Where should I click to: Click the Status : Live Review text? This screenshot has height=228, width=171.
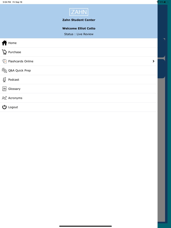pyautogui.click(x=79, y=34)
